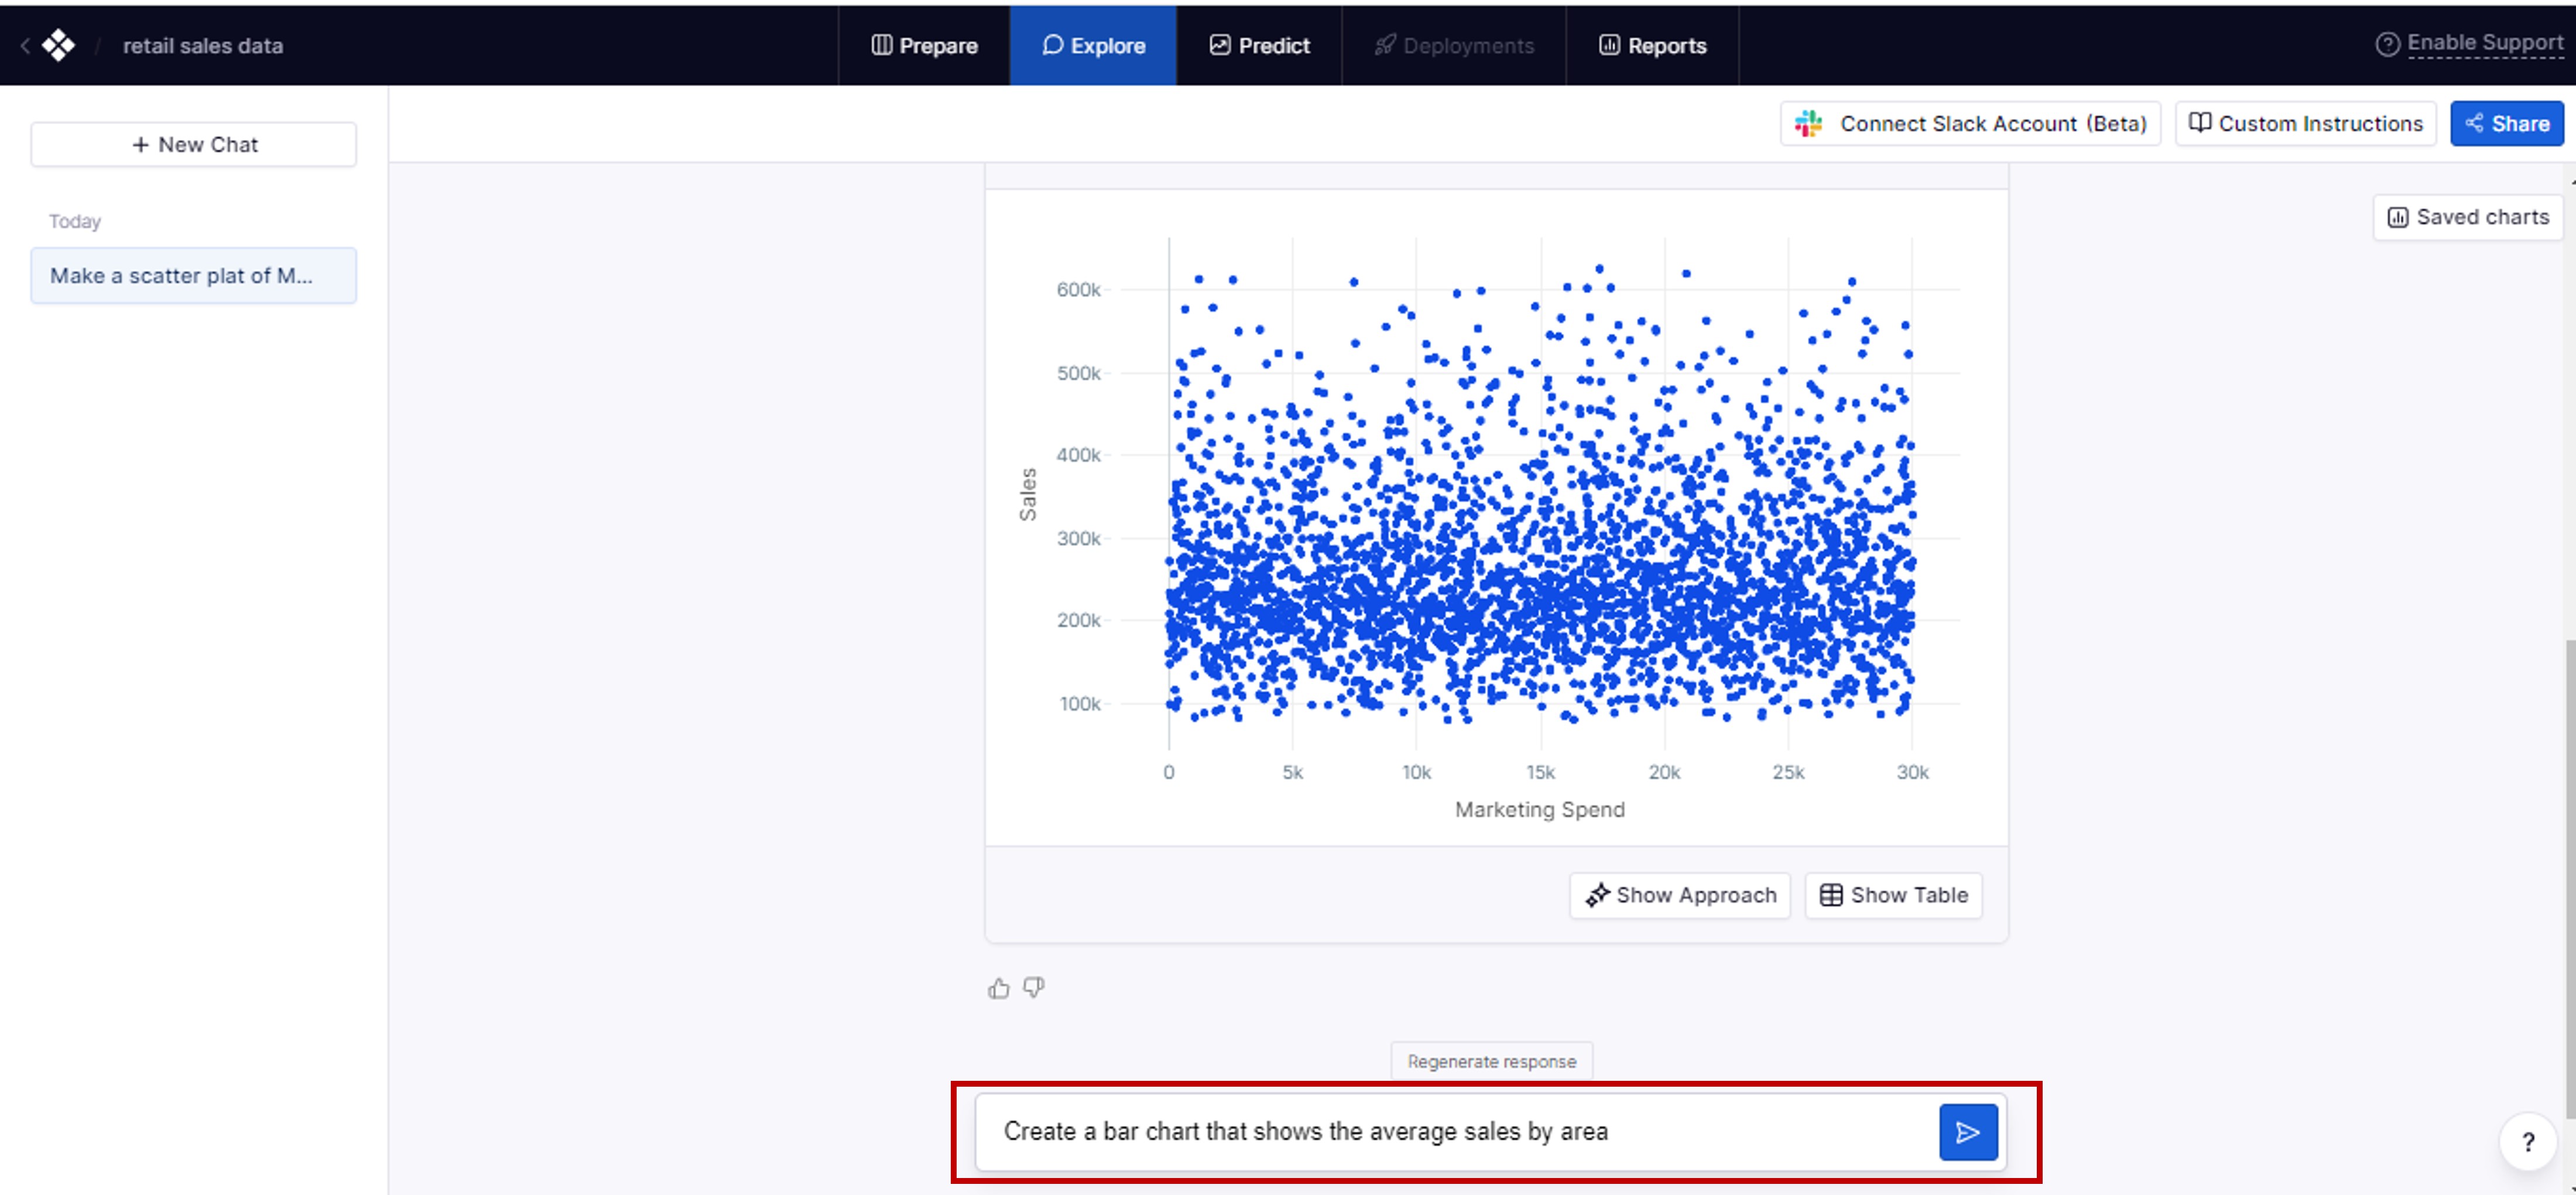Open Custom Instructions
This screenshot has height=1195, width=2576.
click(2305, 124)
